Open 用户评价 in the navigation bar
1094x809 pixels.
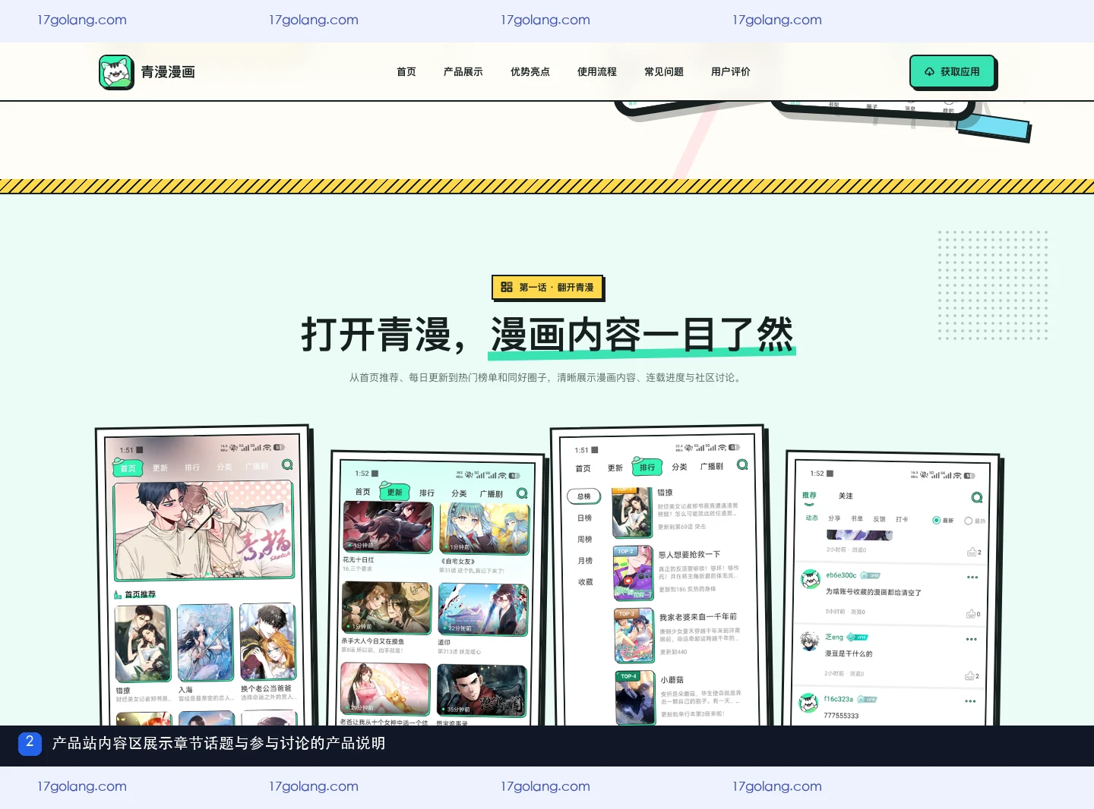[x=731, y=72]
